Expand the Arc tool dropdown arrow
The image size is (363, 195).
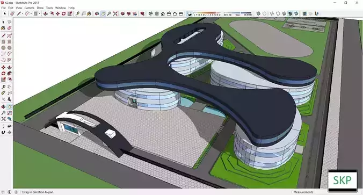coord(31,14)
